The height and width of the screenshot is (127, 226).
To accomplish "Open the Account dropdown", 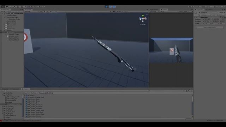I will point(198,7).
